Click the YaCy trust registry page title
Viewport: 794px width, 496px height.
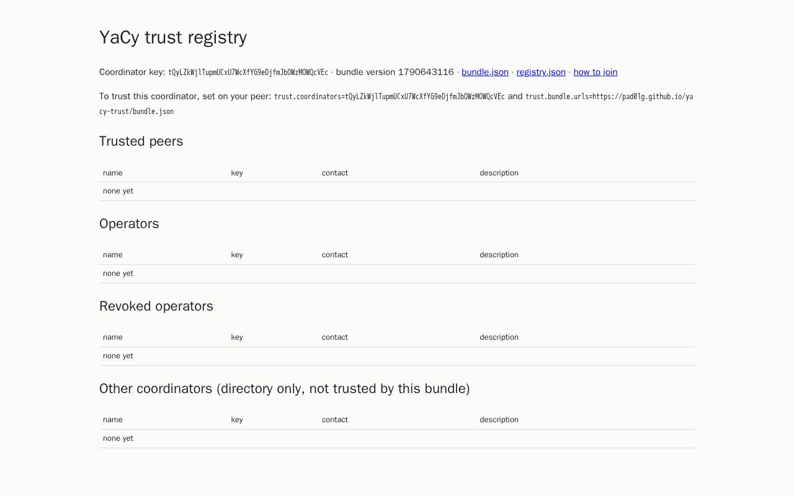click(x=173, y=37)
